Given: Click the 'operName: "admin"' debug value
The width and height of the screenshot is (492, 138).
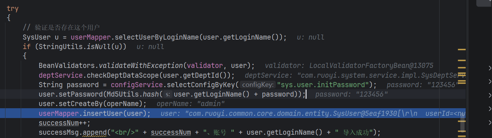Looking at the screenshot, I should point(190,104).
